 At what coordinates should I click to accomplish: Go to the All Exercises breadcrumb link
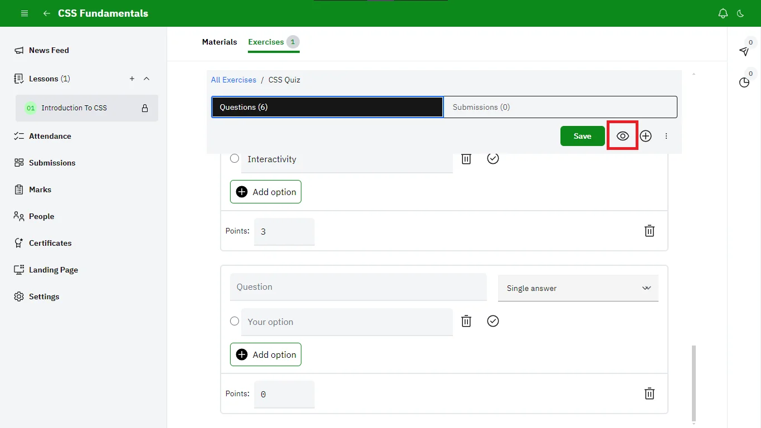233,80
